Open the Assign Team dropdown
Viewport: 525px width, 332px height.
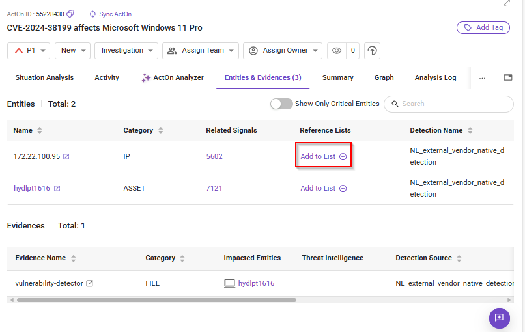tap(200, 51)
